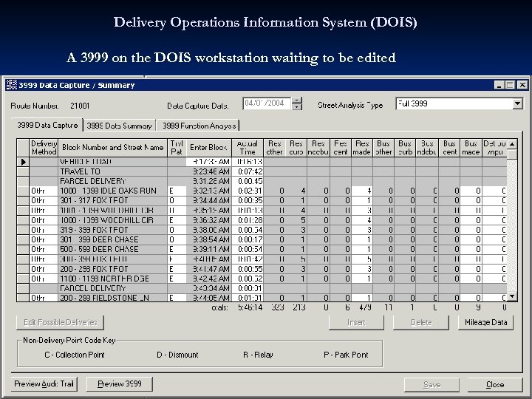Click the 8:36:32 AM Enter Block cell
This screenshot has height=399, width=532.
coord(208,220)
